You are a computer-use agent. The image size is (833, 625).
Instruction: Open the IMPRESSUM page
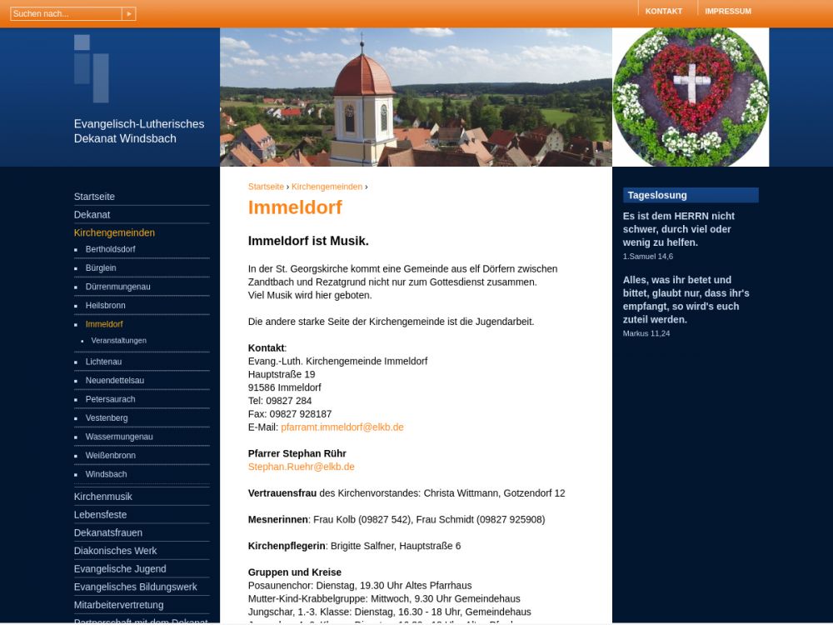click(x=727, y=11)
